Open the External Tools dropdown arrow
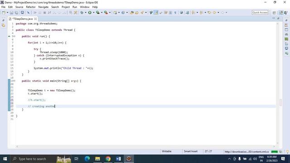Screen dimensions: 290x163 click(110, 13)
